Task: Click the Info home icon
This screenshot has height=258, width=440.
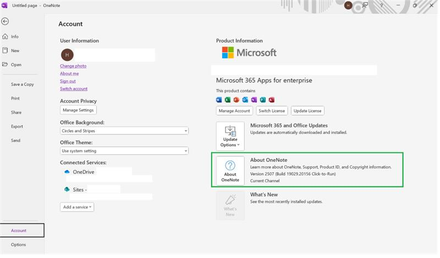Action: tap(5, 36)
